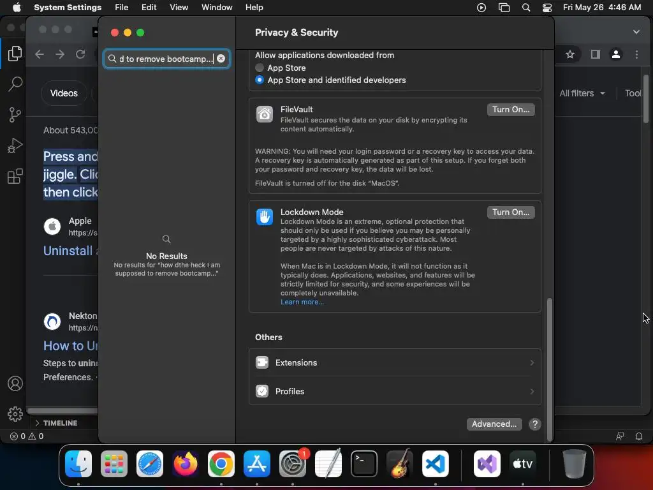Click browser forward arrow behind Settings window
Viewport: 653px width, 490px height.
pyautogui.click(x=60, y=54)
